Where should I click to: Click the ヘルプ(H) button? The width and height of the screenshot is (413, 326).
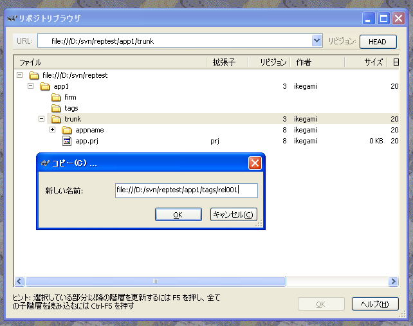[375, 304]
